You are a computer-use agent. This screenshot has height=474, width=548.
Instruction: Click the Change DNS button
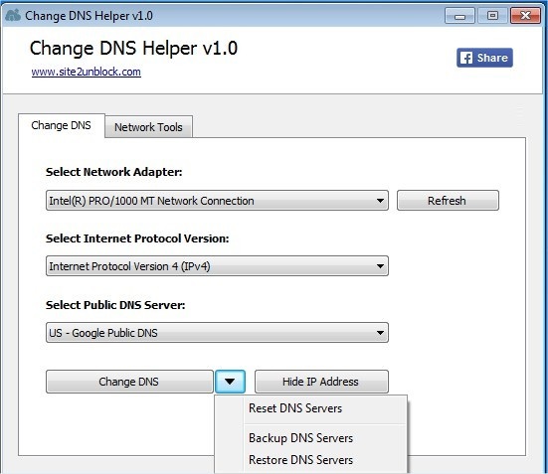coord(129,382)
